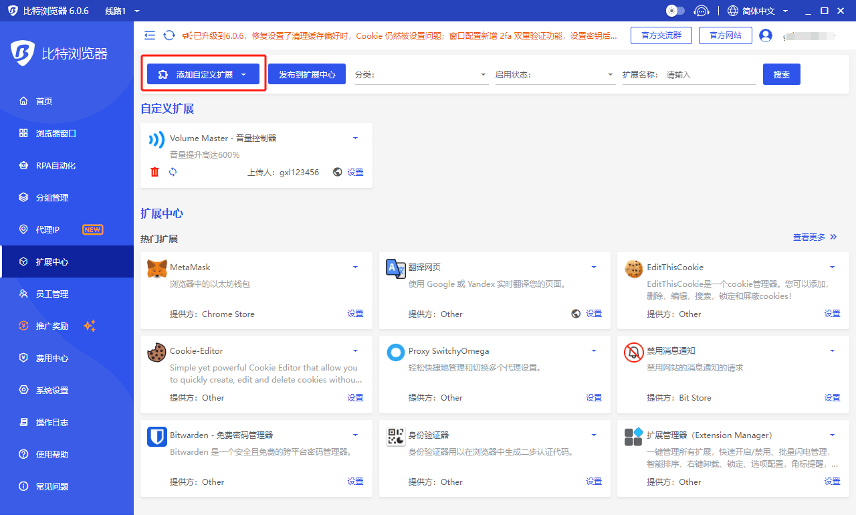Open the 添加自定义扩展 dropdown button
The image size is (856, 515).
click(203, 74)
